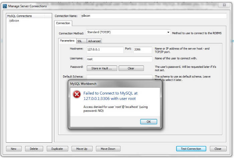Screen dimensions: 234x158
Task: Duplicate the selected connection
Action: pyautogui.click(x=57, y=149)
